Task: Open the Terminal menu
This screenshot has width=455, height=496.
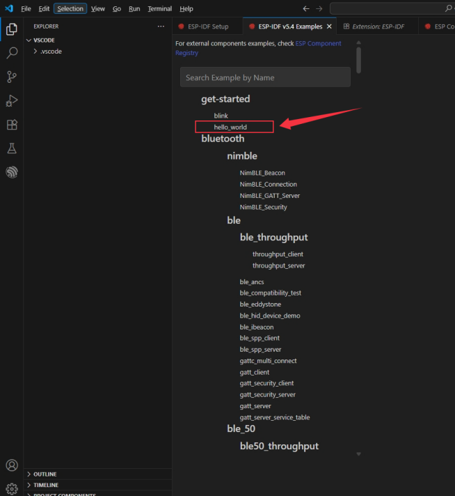Action: [x=160, y=8]
